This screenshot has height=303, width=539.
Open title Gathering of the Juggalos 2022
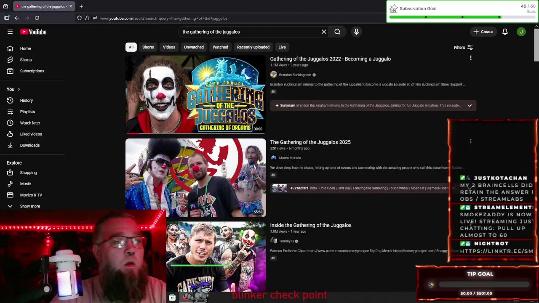pyautogui.click(x=330, y=59)
